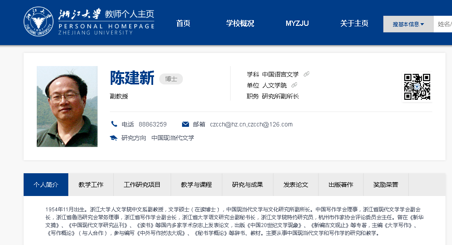Open the 研究与成果 tab

(248, 185)
